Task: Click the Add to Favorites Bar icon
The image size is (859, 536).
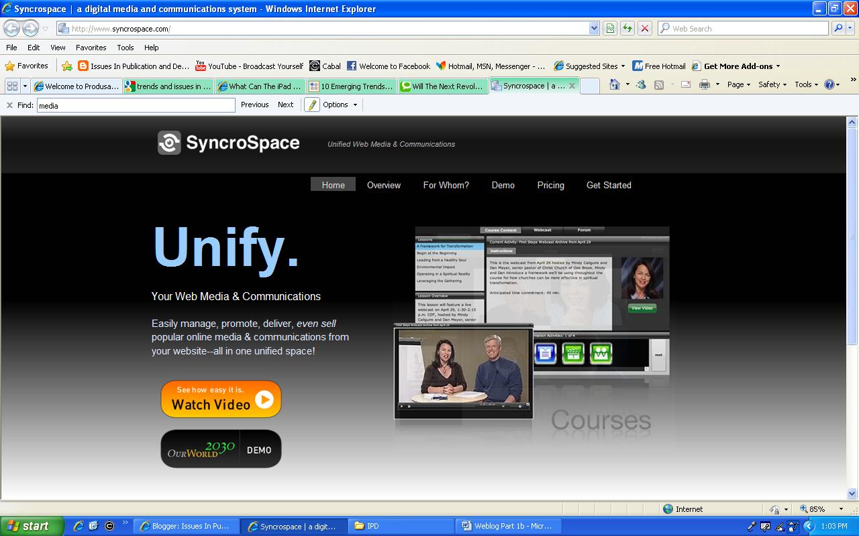Action: (x=67, y=66)
